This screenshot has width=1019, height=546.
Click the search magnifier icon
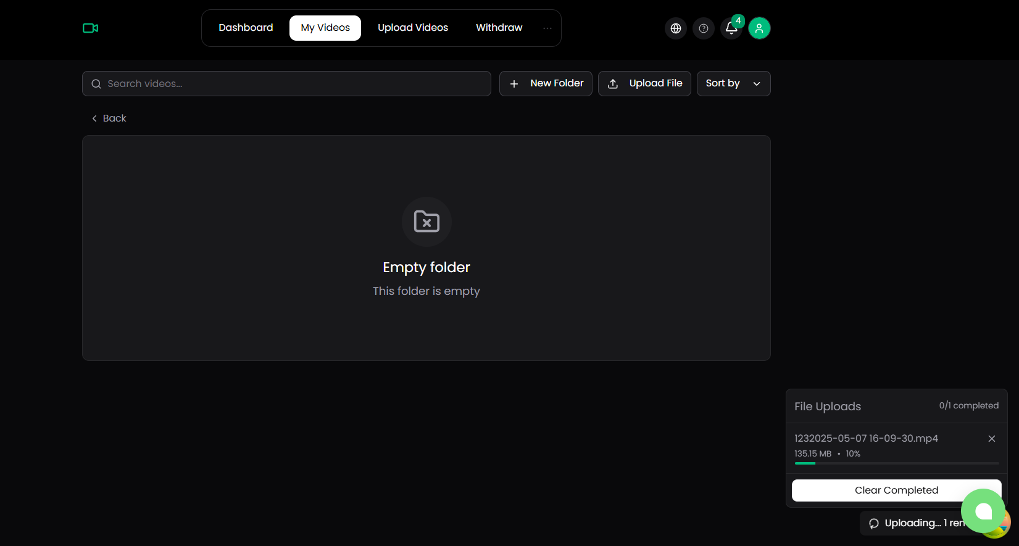click(x=96, y=84)
